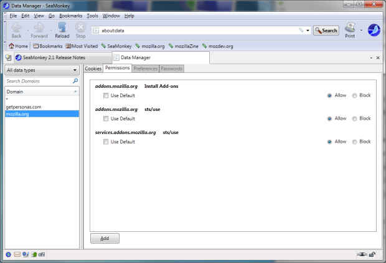Sort by the Domain column header

[42, 92]
